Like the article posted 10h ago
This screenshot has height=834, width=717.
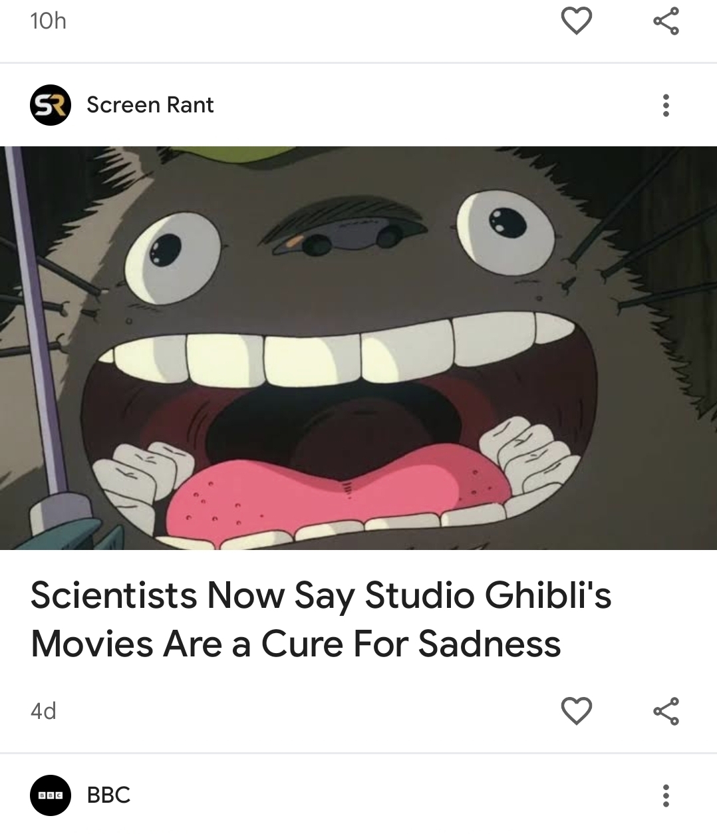click(x=577, y=21)
